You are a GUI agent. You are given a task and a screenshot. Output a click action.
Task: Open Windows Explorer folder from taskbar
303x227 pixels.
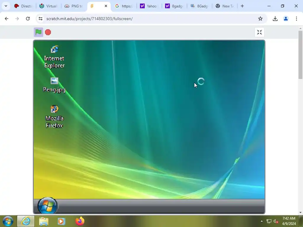43,221
